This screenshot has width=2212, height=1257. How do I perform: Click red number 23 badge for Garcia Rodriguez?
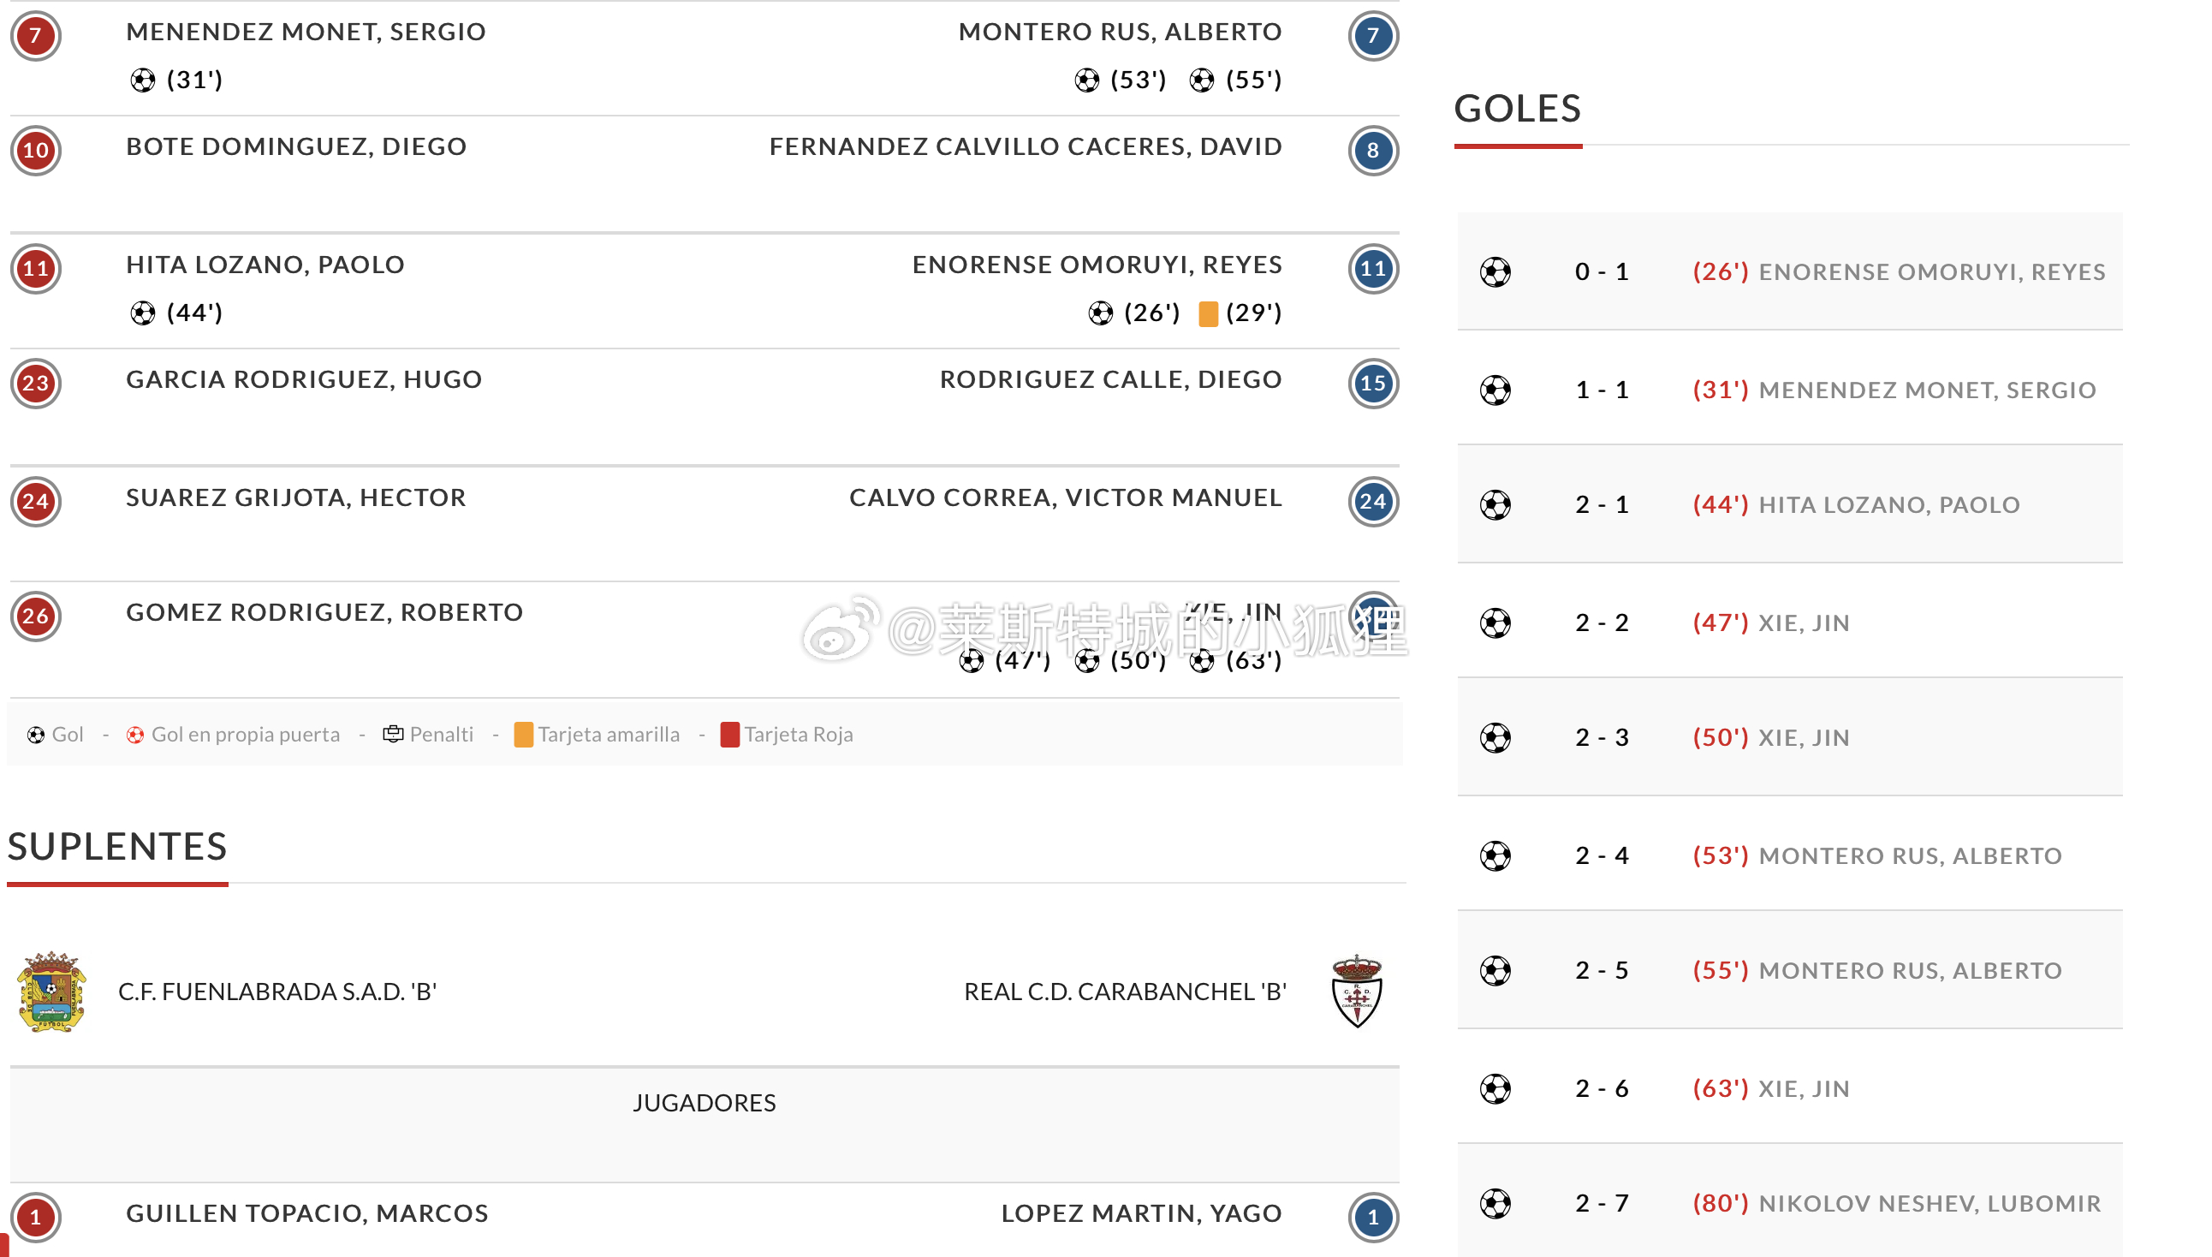pos(35,384)
